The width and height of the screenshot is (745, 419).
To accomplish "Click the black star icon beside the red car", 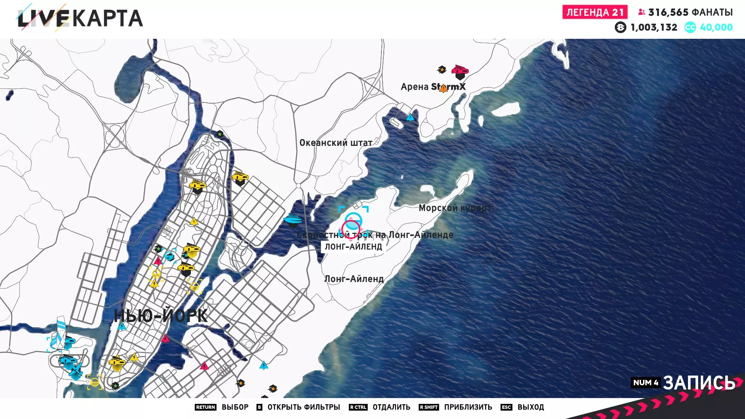I will click(x=442, y=70).
